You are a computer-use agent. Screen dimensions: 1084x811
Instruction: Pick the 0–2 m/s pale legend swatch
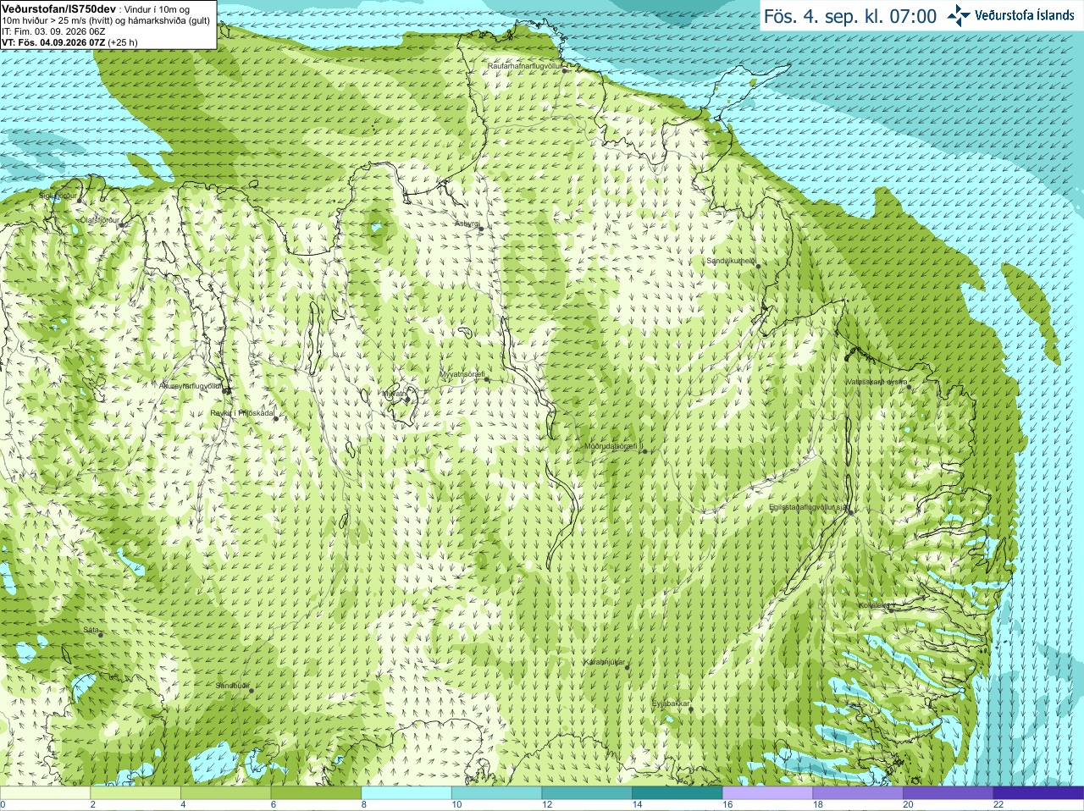coord(45,793)
